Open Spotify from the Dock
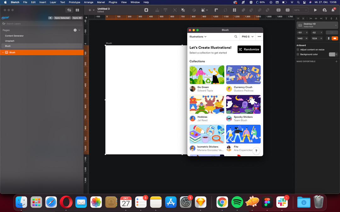 coord(237,202)
